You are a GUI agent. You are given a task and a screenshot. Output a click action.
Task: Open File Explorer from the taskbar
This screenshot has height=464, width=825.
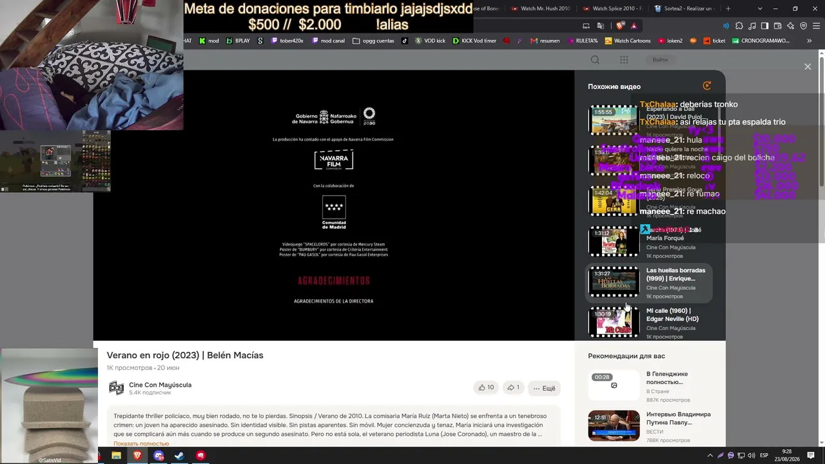pyautogui.click(x=116, y=456)
